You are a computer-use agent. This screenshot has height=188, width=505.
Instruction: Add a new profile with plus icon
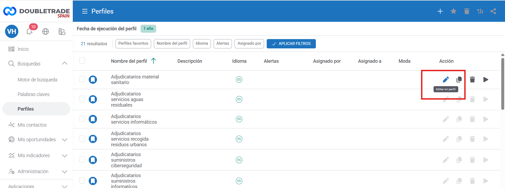coord(440,11)
